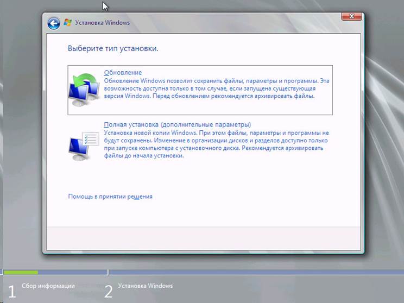The height and width of the screenshot is (303, 404).
Task: Select the Custom install monitor with checklist icon
Action: (84, 146)
